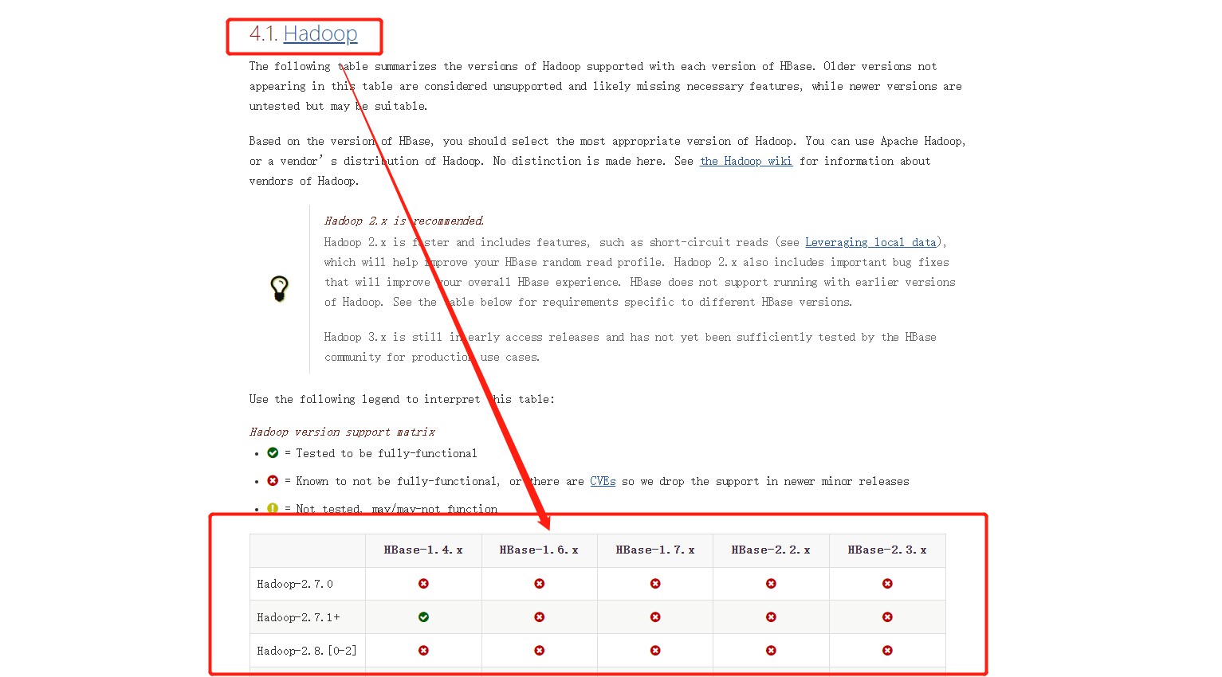Click status icon for Hadoop-2.7.0 under HBase-1.7.x
Viewport: 1222px width, 677px height.
[655, 584]
